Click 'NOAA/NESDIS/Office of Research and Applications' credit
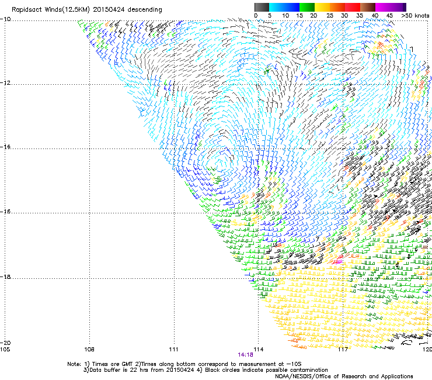Image resolution: width=432 pixels, height=380 pixels. point(344,376)
